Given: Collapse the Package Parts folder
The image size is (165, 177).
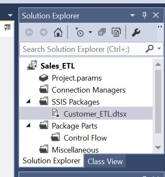Looking at the screenshot, I should click(29, 126).
